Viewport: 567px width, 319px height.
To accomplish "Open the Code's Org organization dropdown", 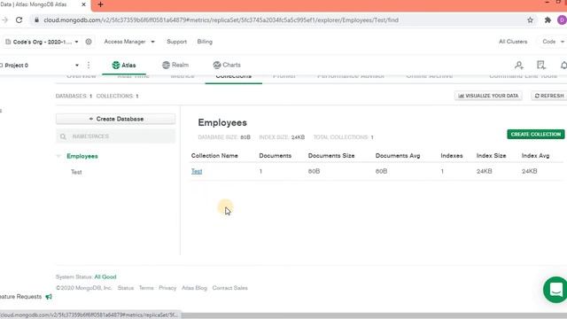I will pyautogui.click(x=42, y=42).
